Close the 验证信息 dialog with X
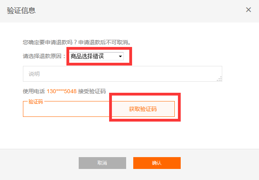The image size is (259, 180). coord(248,10)
